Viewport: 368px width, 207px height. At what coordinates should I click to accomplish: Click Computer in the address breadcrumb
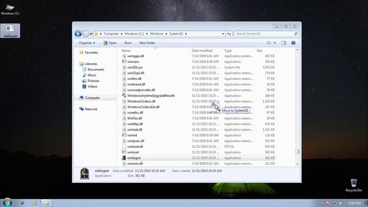[x=111, y=34]
